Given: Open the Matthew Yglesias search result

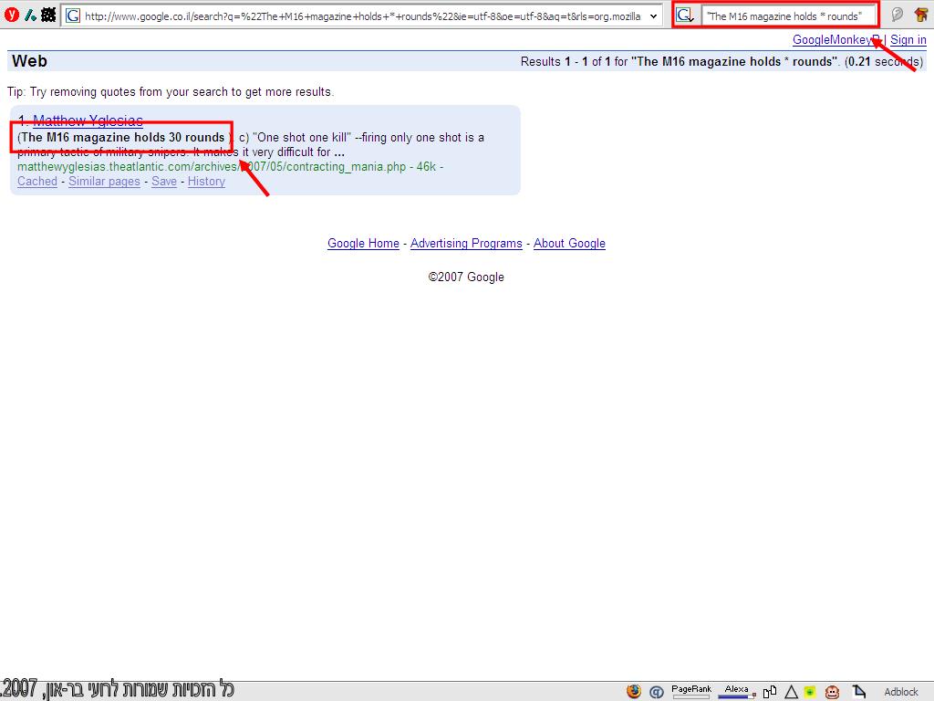Looking at the screenshot, I should coord(88,120).
